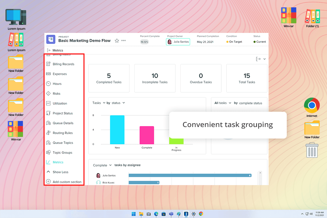Image resolution: width=327 pixels, height=218 pixels.
Task: Expand the chevron next to export icon
Action: point(264,59)
